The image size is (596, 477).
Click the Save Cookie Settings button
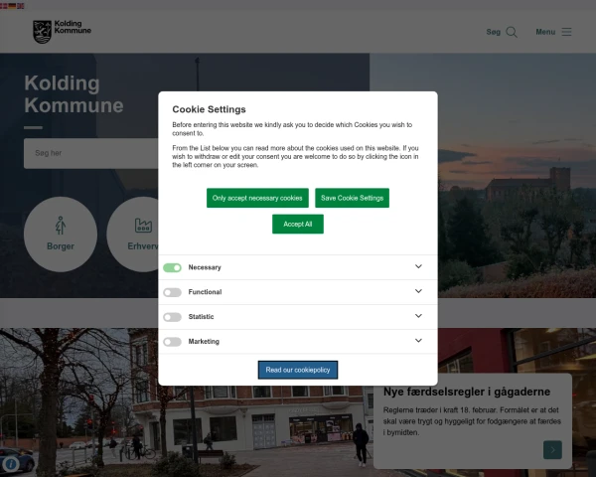click(352, 198)
